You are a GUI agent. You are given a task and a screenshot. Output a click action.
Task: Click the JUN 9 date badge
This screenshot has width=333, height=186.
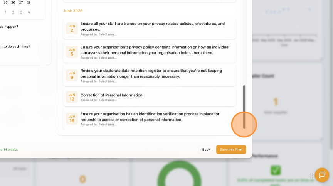pyautogui.click(x=72, y=75)
